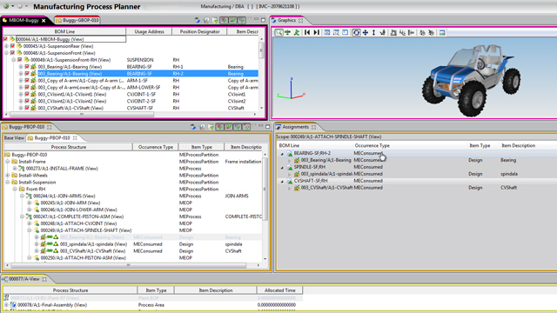The image size is (557, 313).
Task: Click the Position Designator column header
Action: coord(199,31)
